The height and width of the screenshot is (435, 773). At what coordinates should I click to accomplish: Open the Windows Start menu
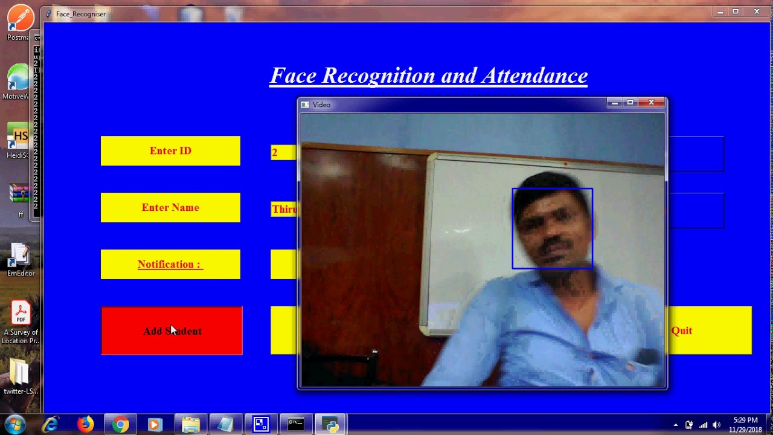point(14,425)
